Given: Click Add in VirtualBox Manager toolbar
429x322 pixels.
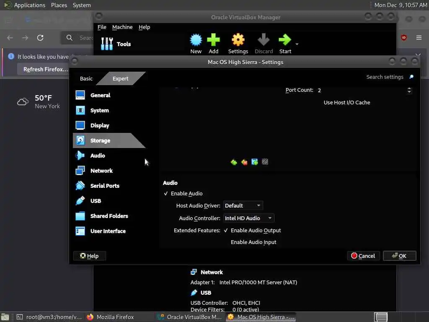Looking at the screenshot, I should (213, 44).
